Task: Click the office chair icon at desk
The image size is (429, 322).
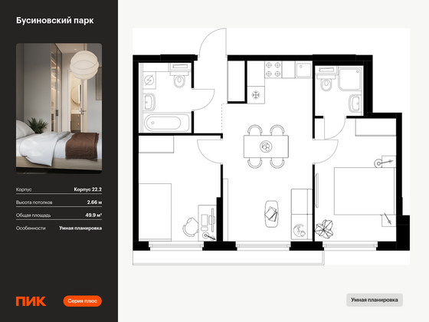Action: (190, 227)
